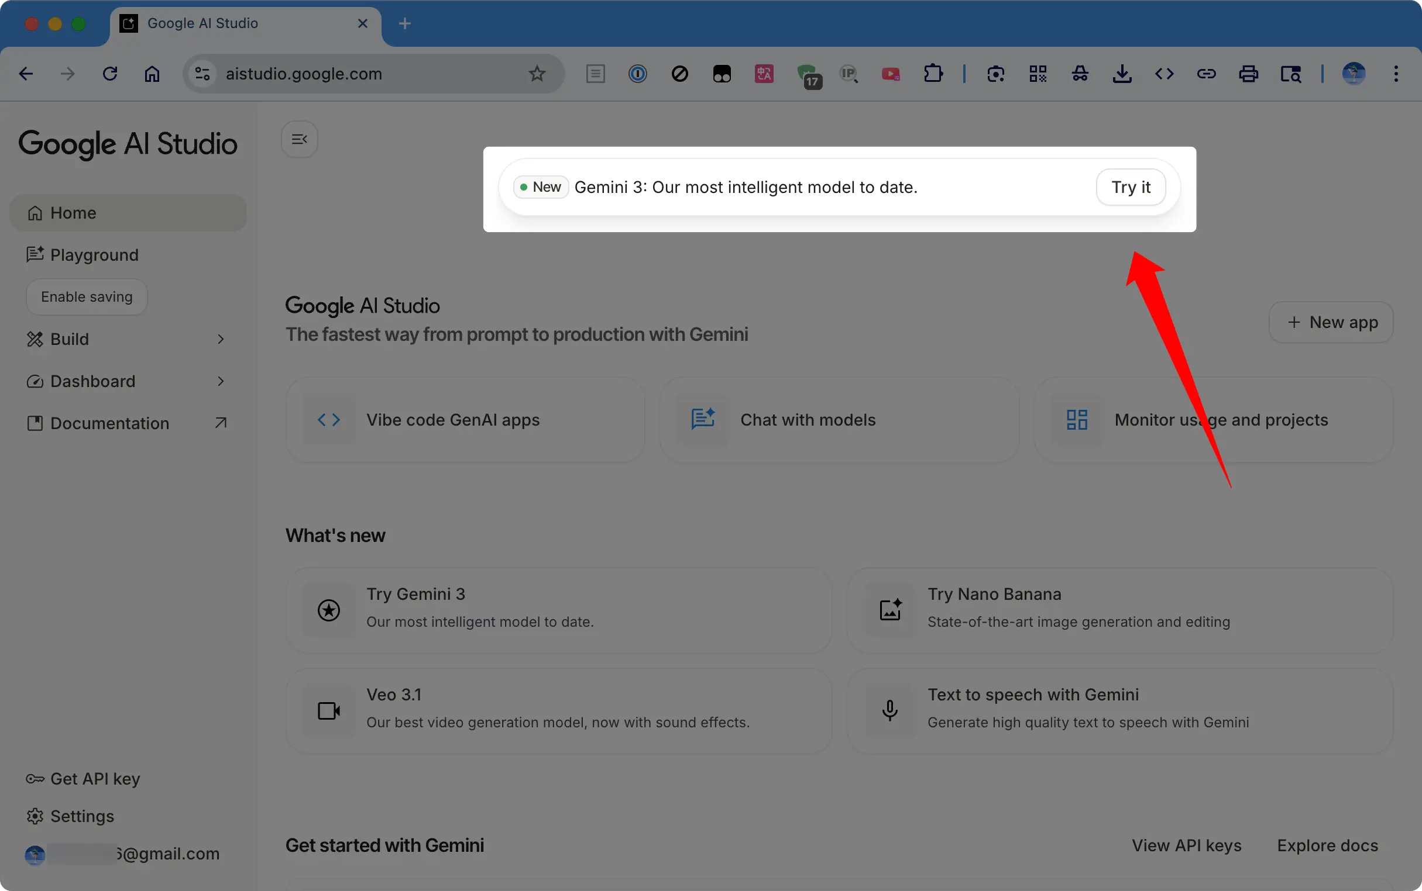Create a project with New app button

coord(1331,322)
